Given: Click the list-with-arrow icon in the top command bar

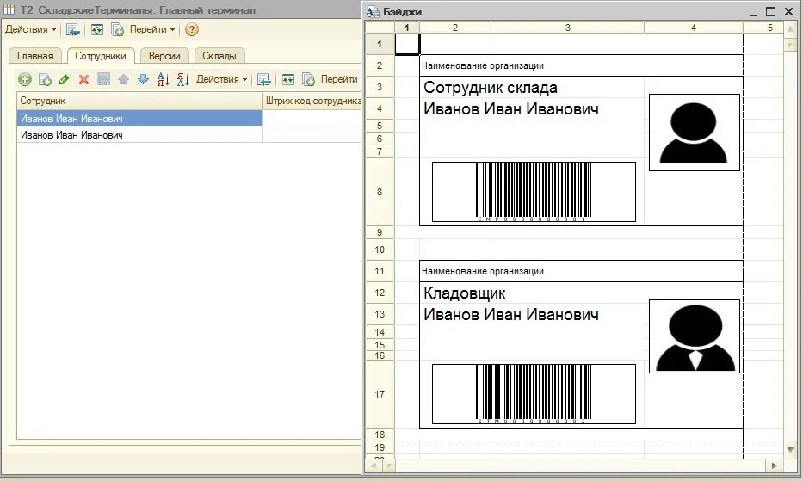Looking at the screenshot, I should pos(72,30).
